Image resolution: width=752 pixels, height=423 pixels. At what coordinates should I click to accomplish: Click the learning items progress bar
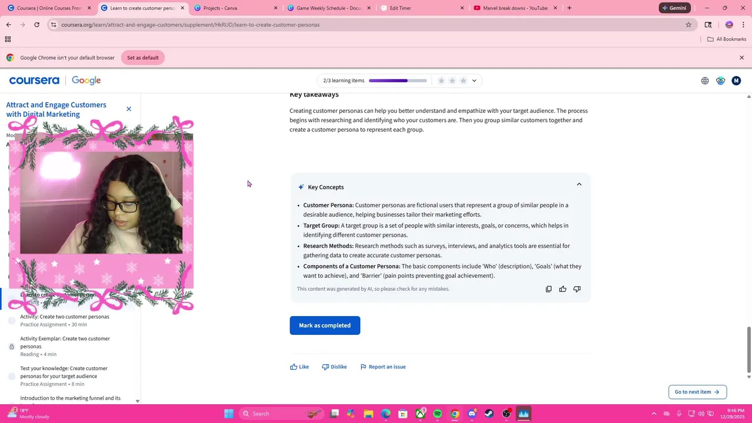398,80
